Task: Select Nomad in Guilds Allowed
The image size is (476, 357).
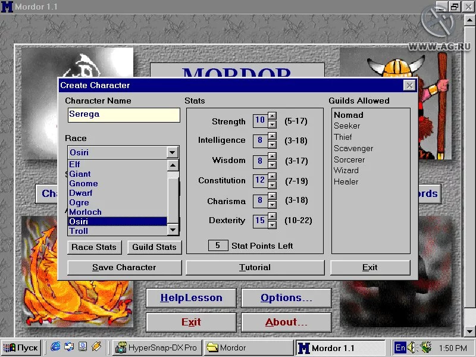Action: 349,115
